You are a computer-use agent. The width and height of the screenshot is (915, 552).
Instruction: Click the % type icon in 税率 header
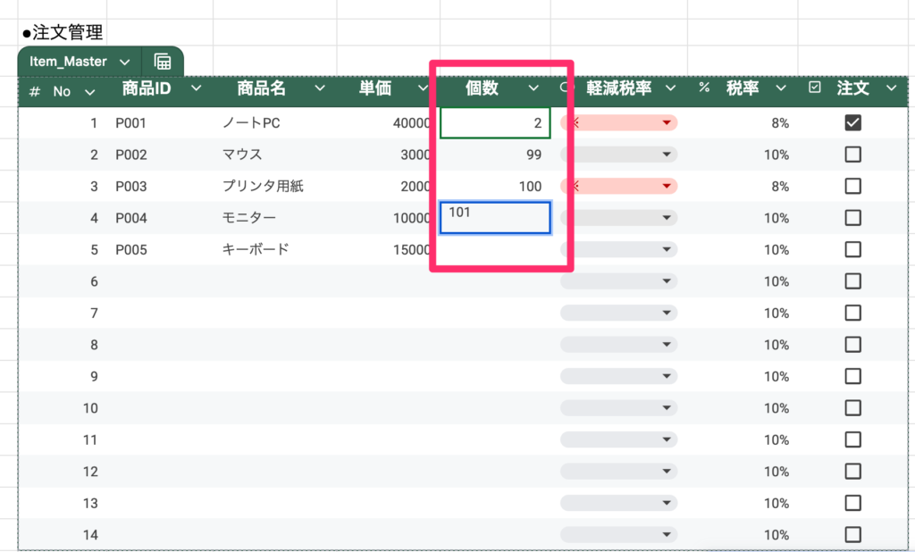click(x=704, y=88)
